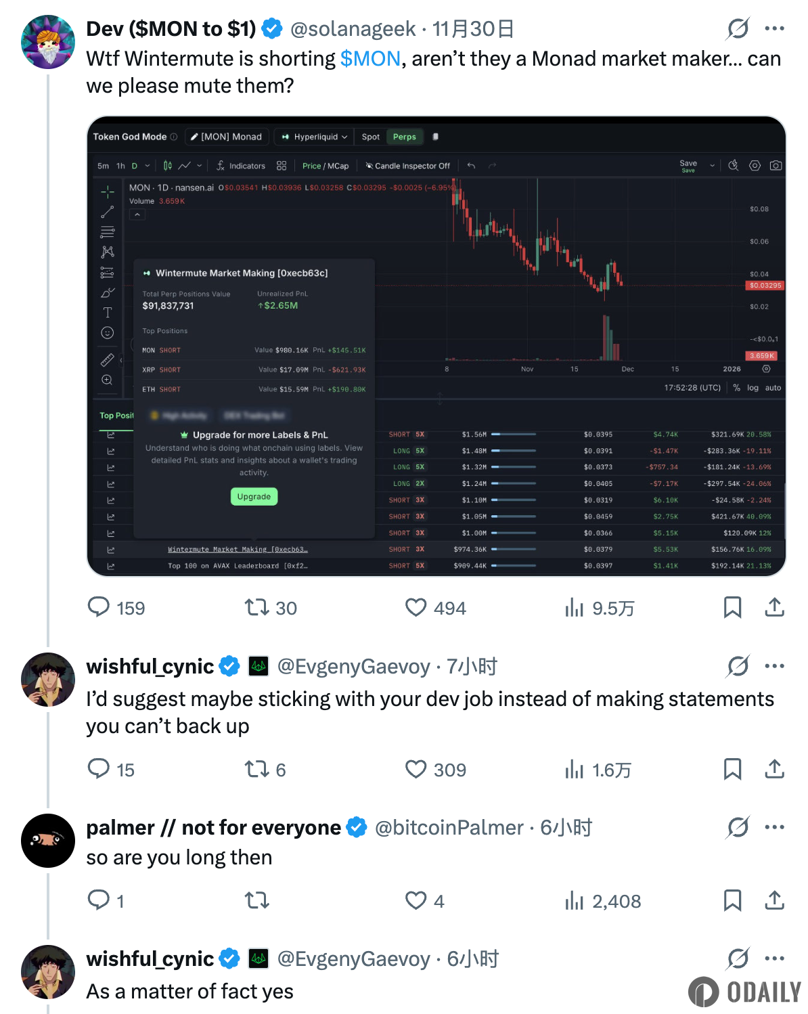Open the @EvgenyGaevoy handle in last reply
808x1014 pixels.
pyautogui.click(x=353, y=959)
